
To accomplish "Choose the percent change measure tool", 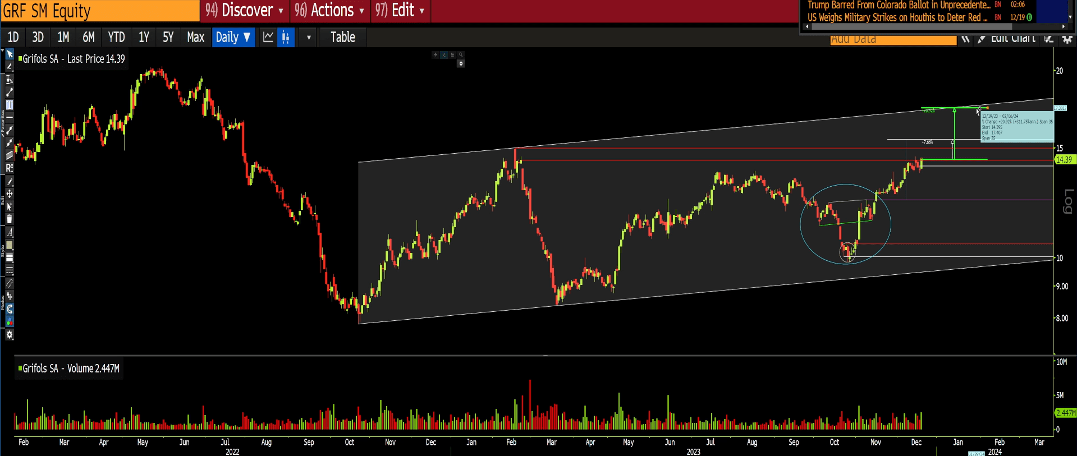I will coord(10,80).
